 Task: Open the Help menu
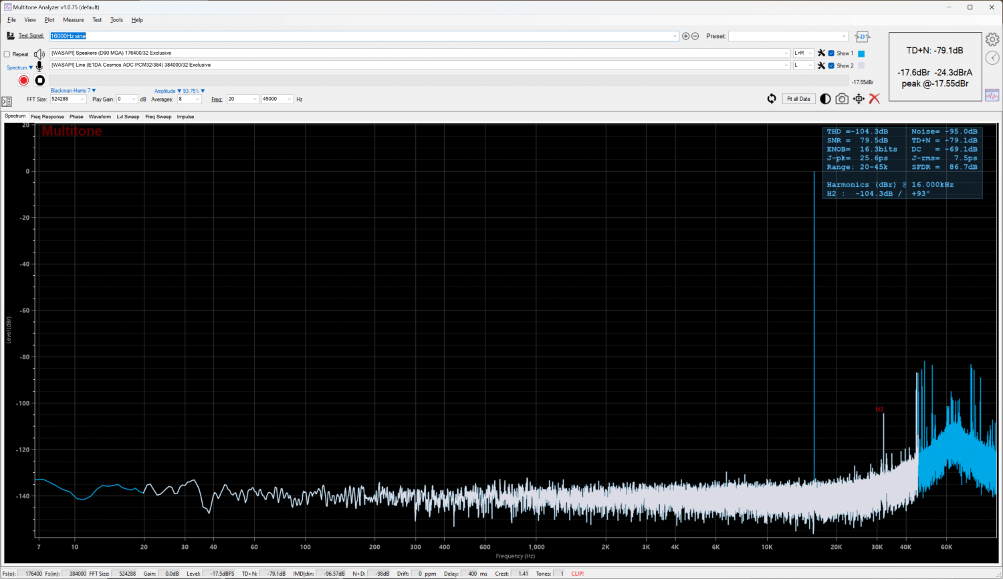pyautogui.click(x=137, y=20)
